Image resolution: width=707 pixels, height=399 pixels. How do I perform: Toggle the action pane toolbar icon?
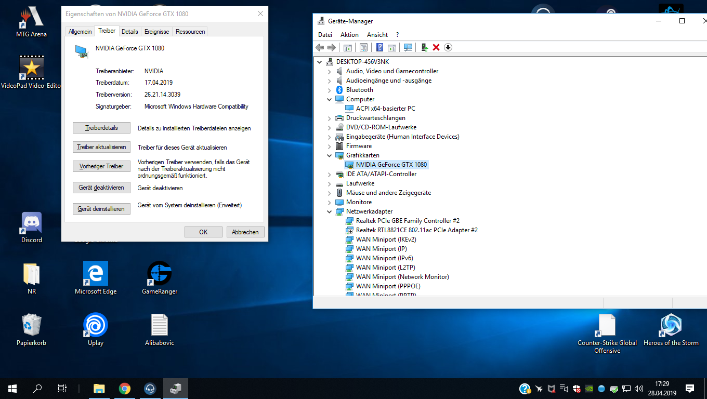(392, 47)
